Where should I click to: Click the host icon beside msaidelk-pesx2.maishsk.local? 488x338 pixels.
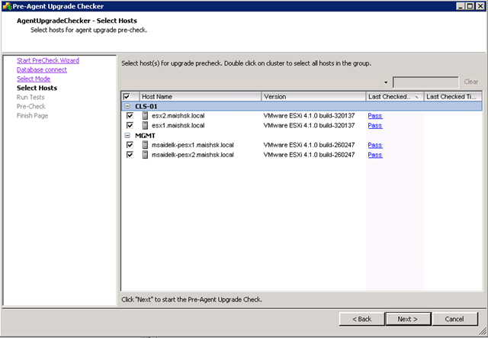pos(145,155)
